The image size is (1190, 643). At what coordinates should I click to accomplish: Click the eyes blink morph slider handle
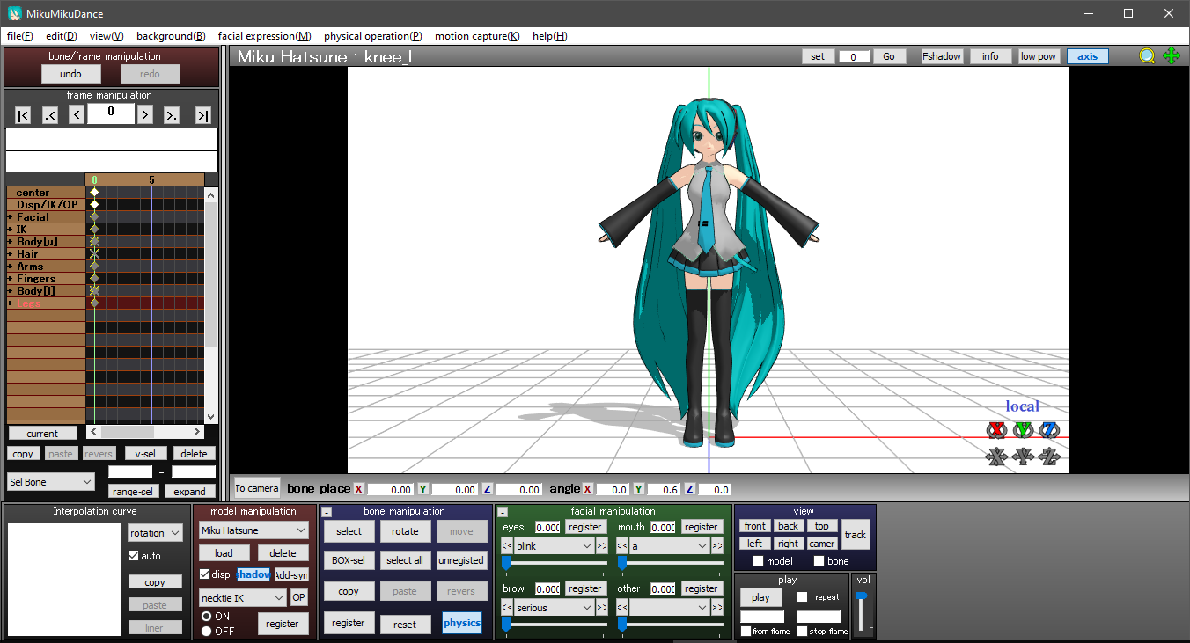(506, 562)
